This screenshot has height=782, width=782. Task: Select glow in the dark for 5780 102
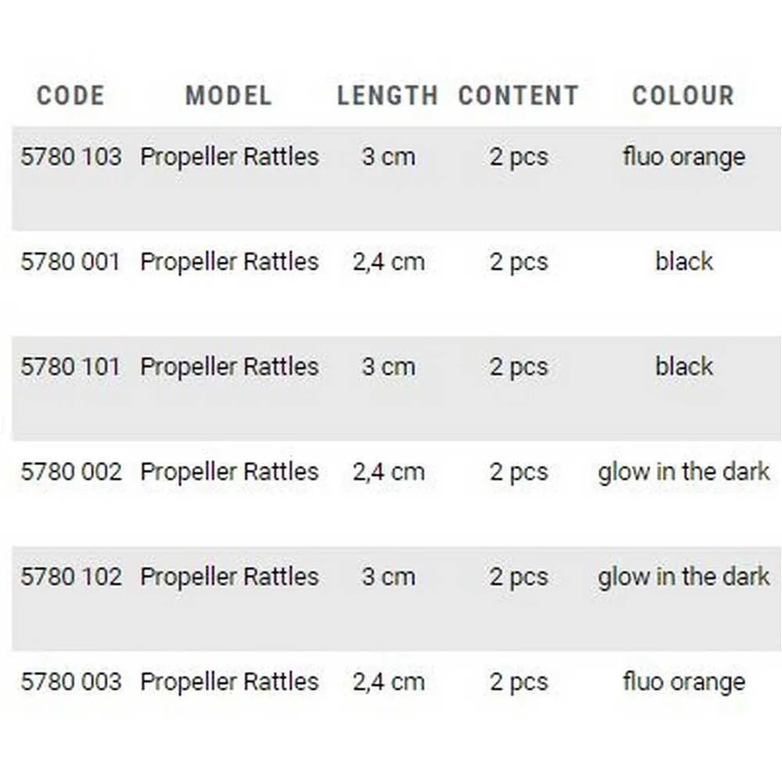point(683,576)
